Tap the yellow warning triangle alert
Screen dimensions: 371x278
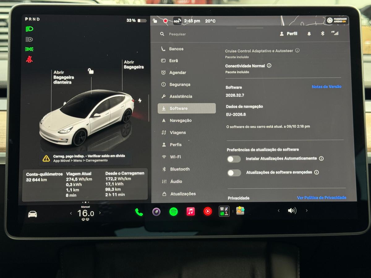pos(46,158)
